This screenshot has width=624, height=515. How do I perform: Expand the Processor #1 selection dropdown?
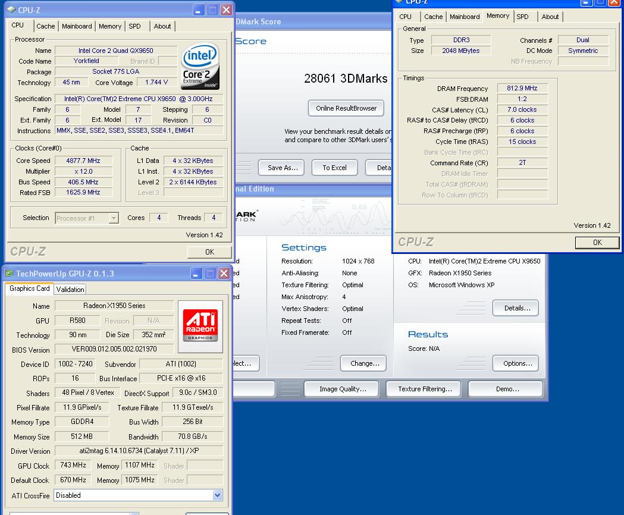[114, 218]
